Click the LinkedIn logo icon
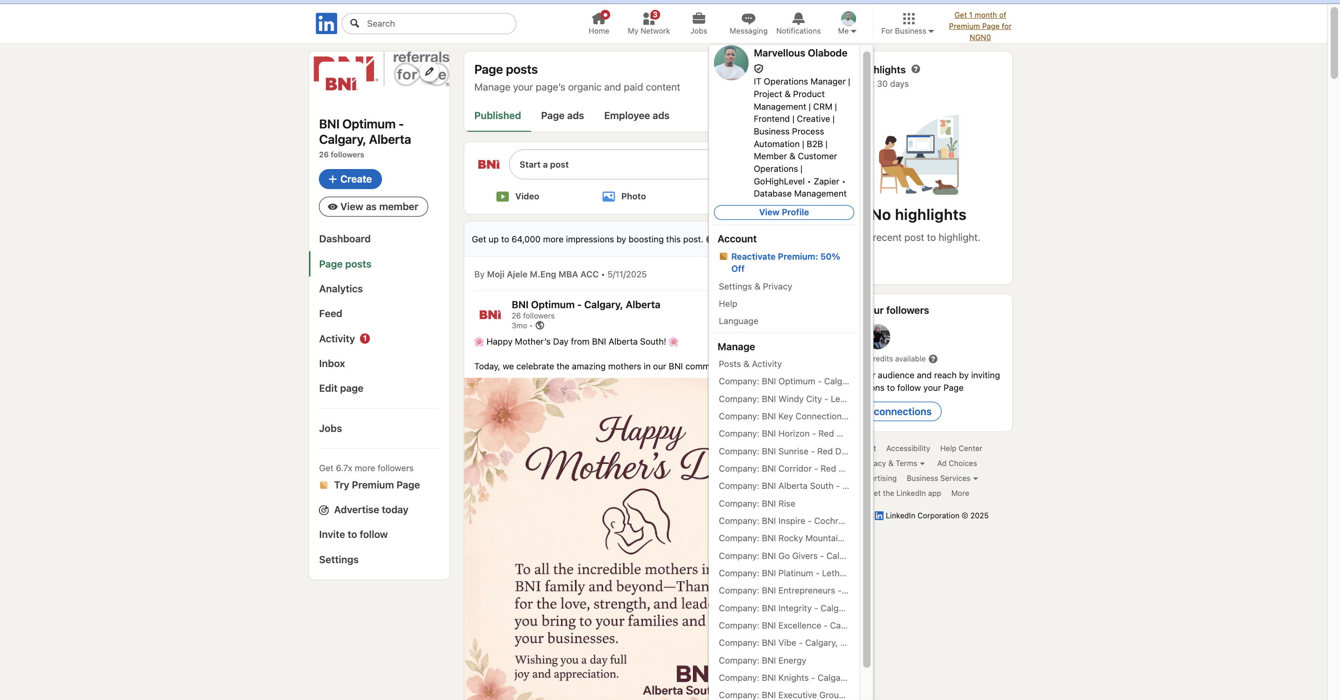 [326, 23]
